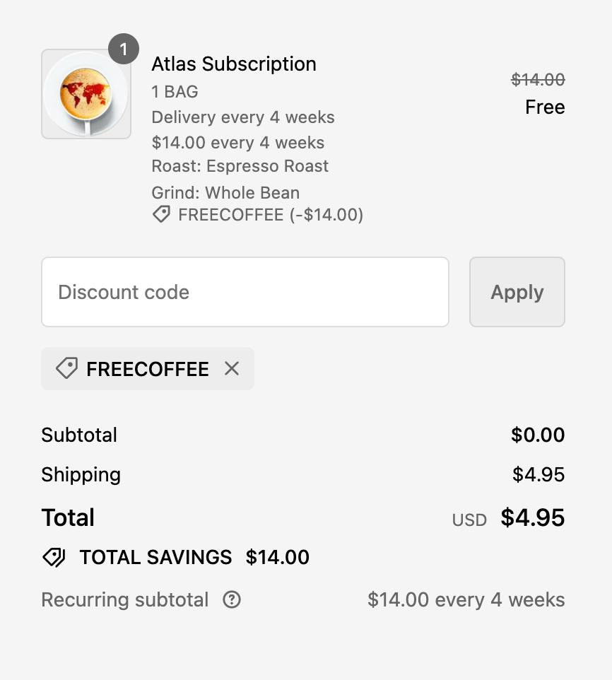This screenshot has width=612, height=680.
Task: Click the Atlas Subscription coffee cup thumbnail
Action: tap(86, 94)
